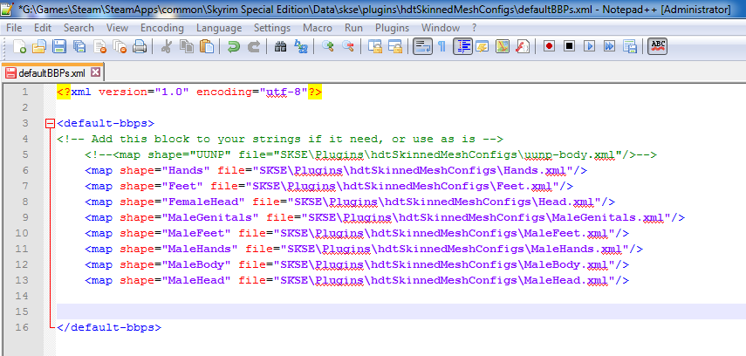This screenshot has height=356, width=746.
Task: Start macro recording with red dot
Action: tap(549, 46)
